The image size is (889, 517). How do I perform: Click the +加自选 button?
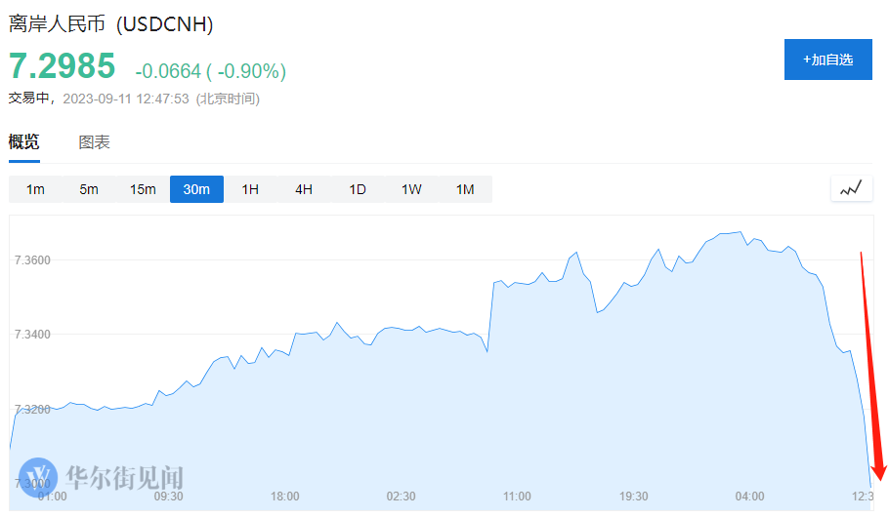tap(827, 60)
